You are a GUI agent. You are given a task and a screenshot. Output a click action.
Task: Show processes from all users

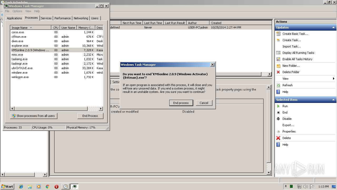click(x=34, y=116)
